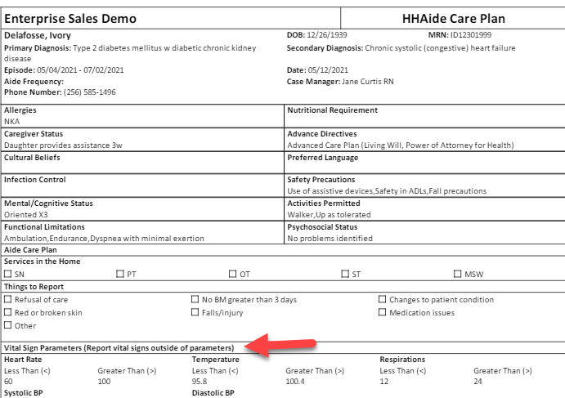Tick the Medication issues checkbox
Screen dimensions: 565x398
383,312
